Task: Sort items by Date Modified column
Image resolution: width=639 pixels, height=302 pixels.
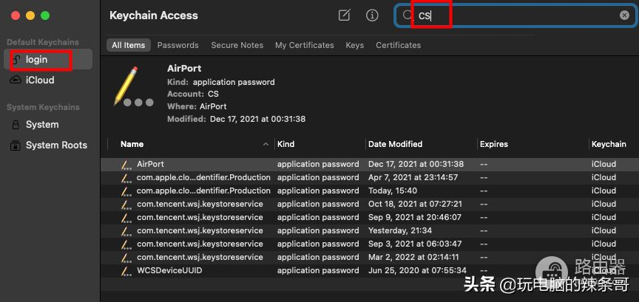Action: point(395,144)
